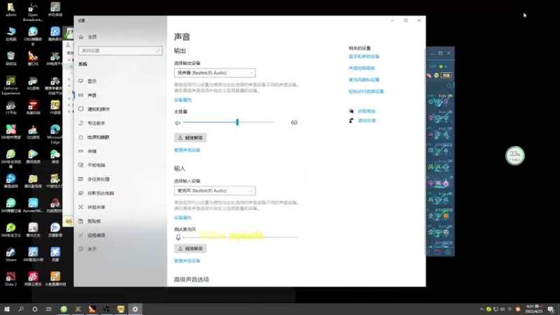
Task: Open the notification center icon
Action: click(552, 309)
